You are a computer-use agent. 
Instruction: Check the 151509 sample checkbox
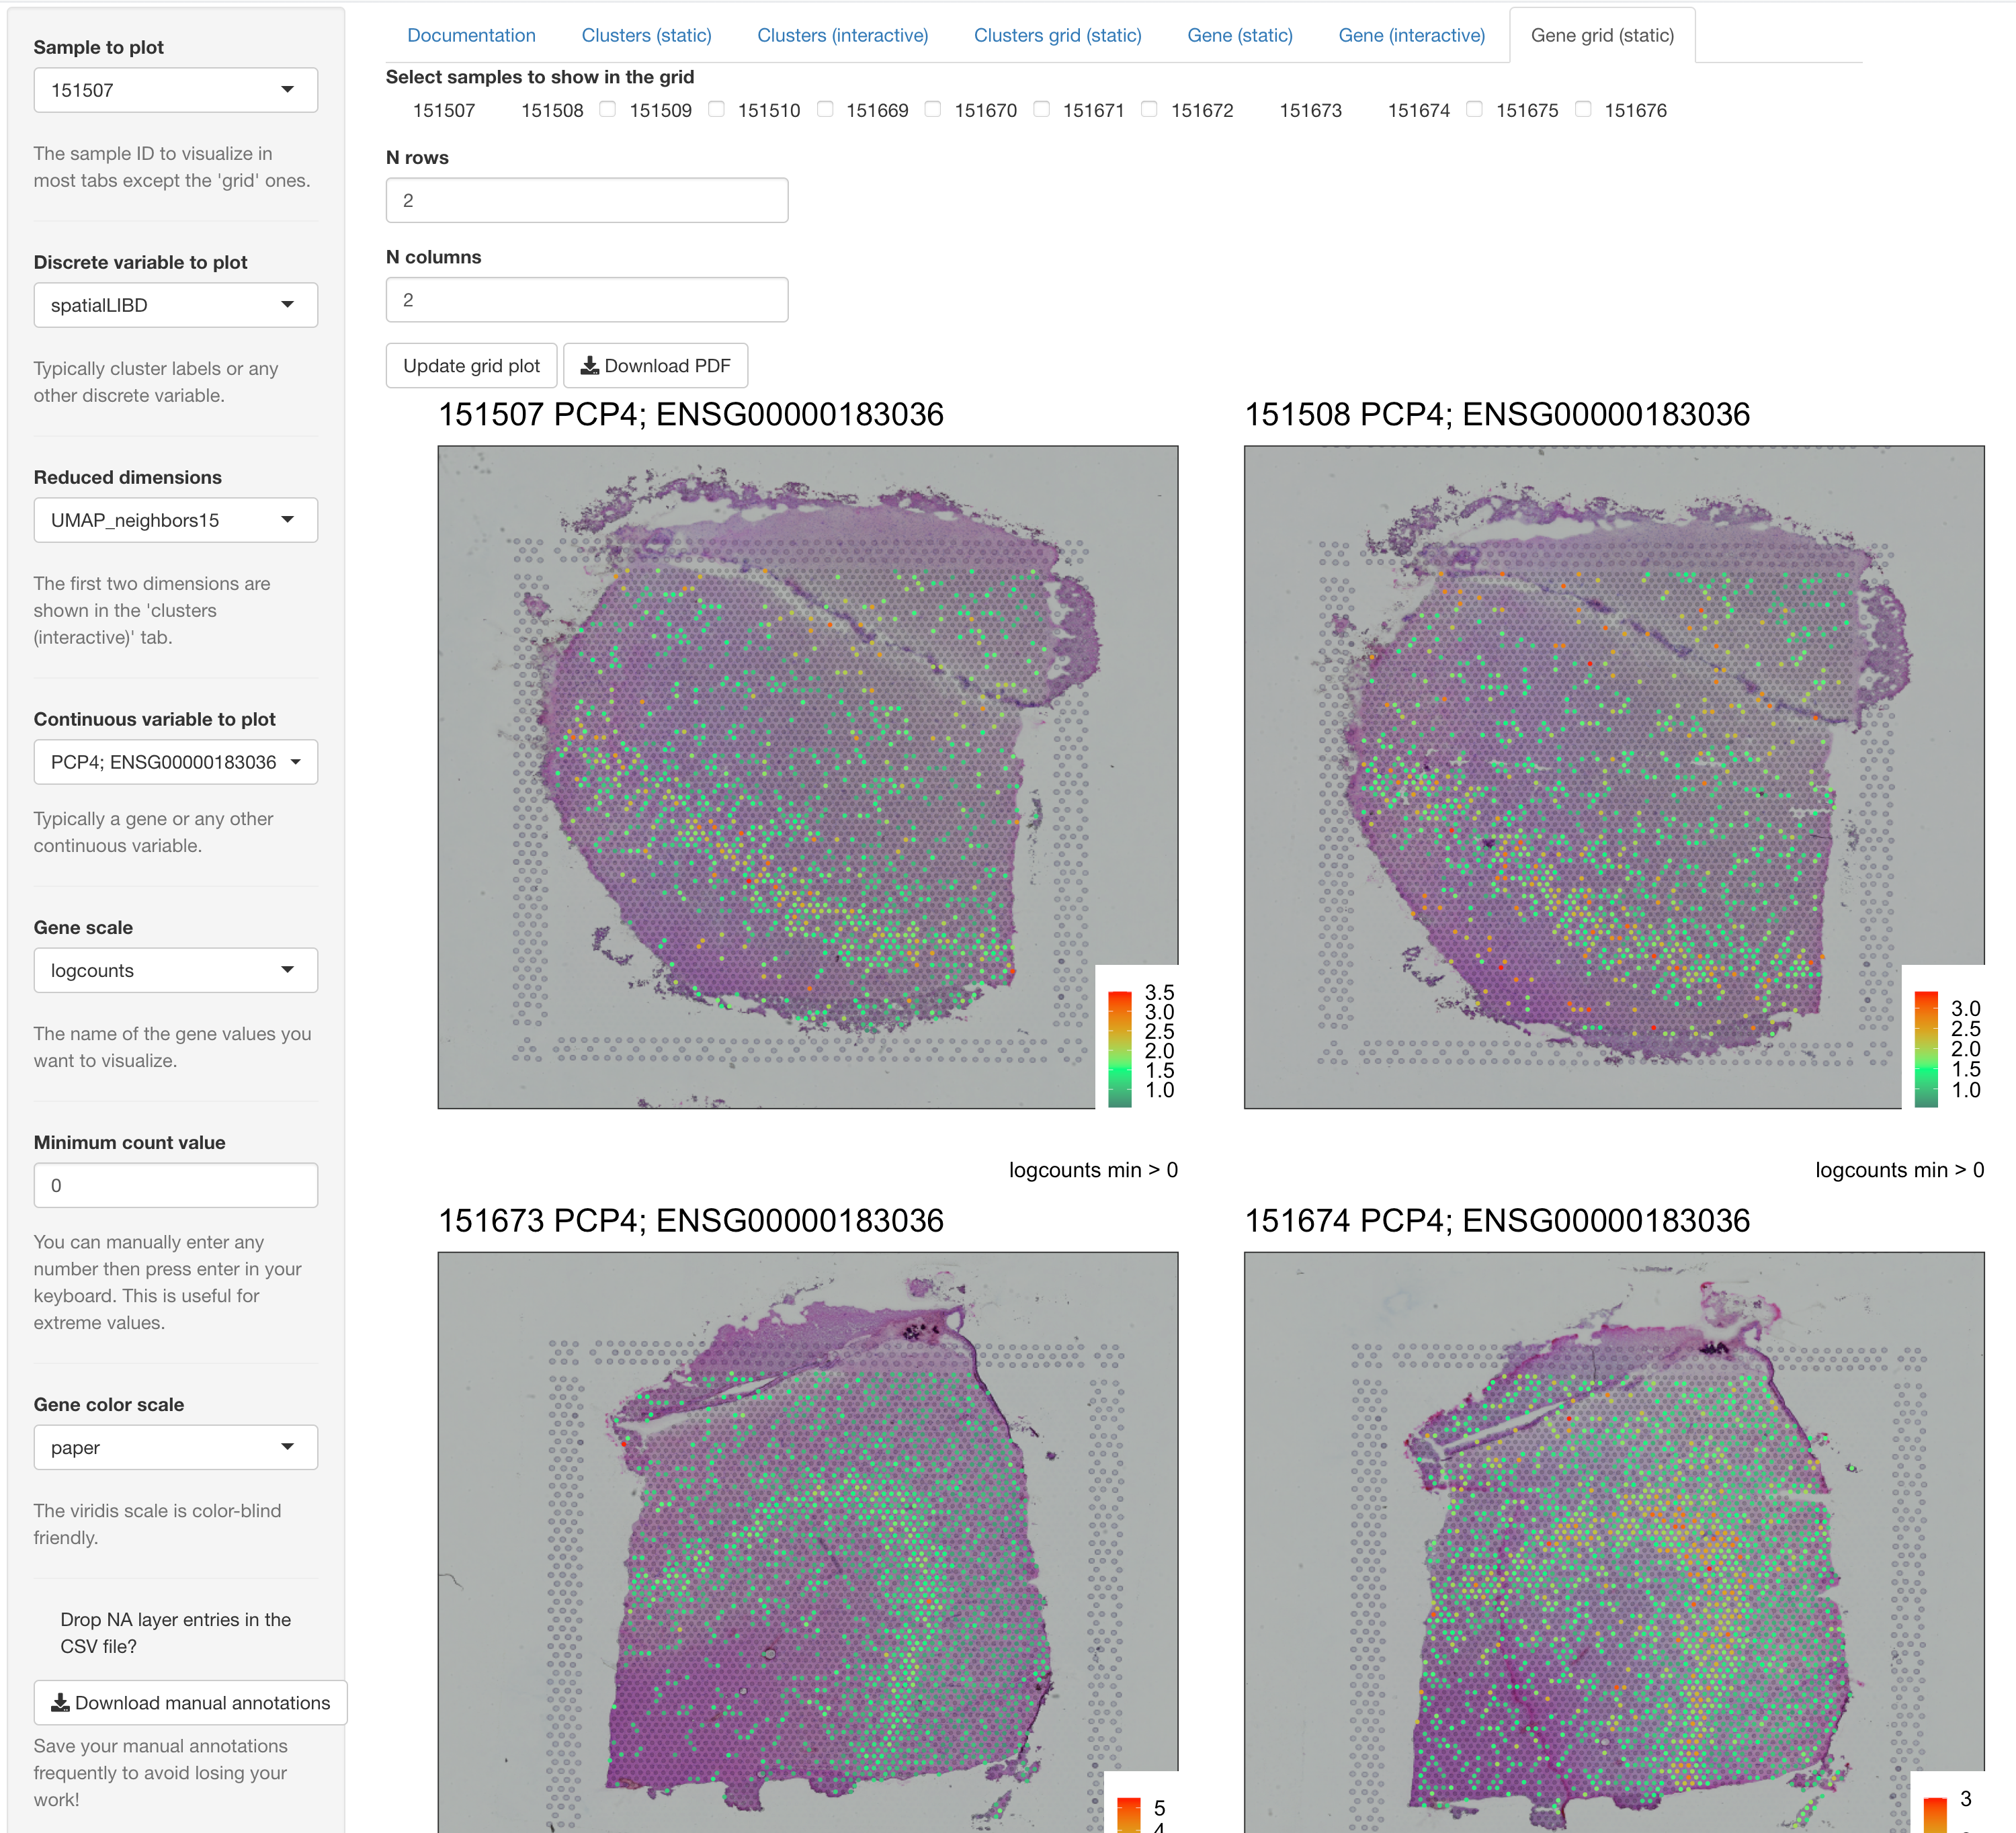click(607, 110)
